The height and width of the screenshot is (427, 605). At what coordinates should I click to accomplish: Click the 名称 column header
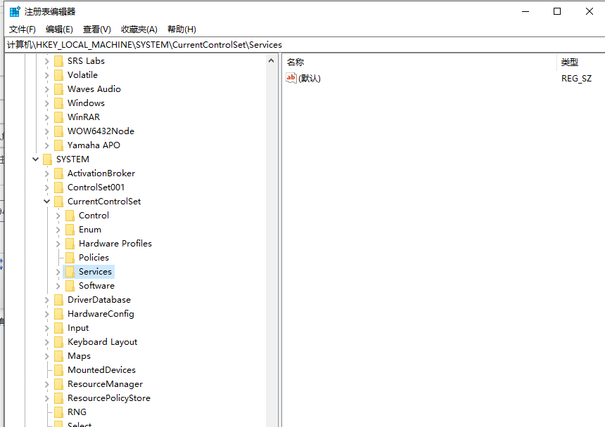point(294,62)
